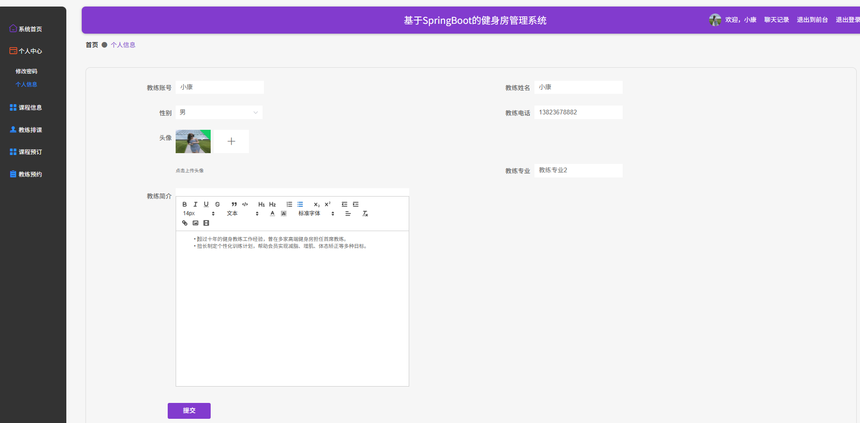Decrease indent in the editor
The image size is (860, 423).
click(x=344, y=204)
